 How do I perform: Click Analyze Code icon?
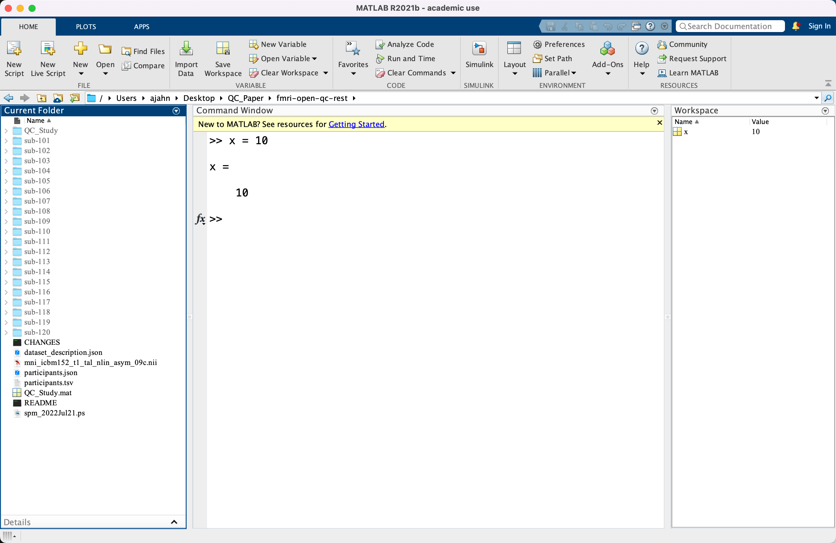point(380,44)
